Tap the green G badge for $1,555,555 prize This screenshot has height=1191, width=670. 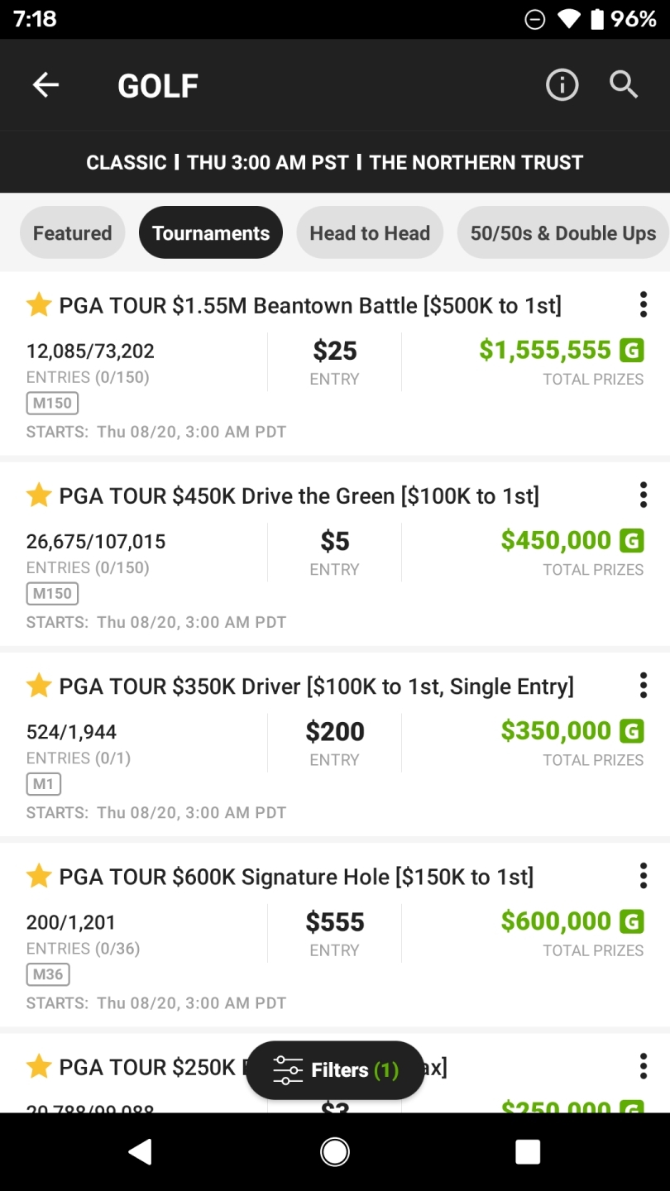coord(632,351)
